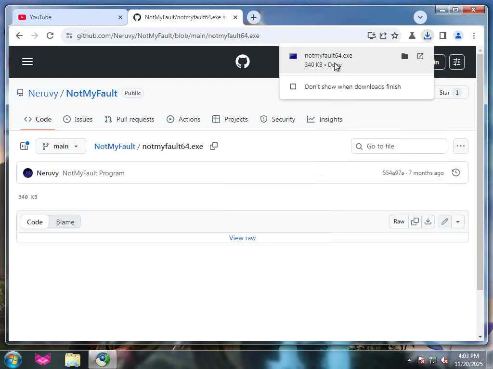Select the NotMyFault GitHub browser tab

pyautogui.click(x=185, y=17)
